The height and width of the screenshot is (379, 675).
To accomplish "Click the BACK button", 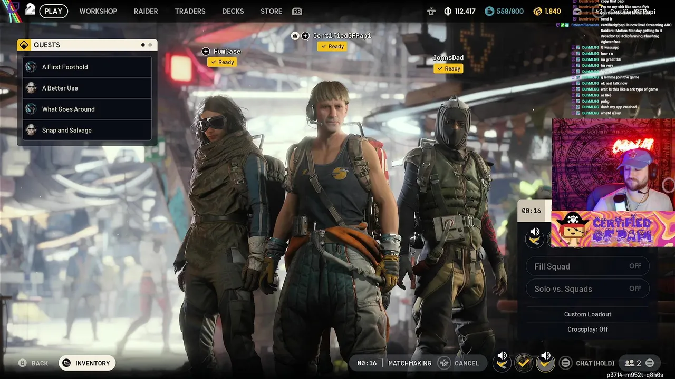I will pyautogui.click(x=40, y=363).
